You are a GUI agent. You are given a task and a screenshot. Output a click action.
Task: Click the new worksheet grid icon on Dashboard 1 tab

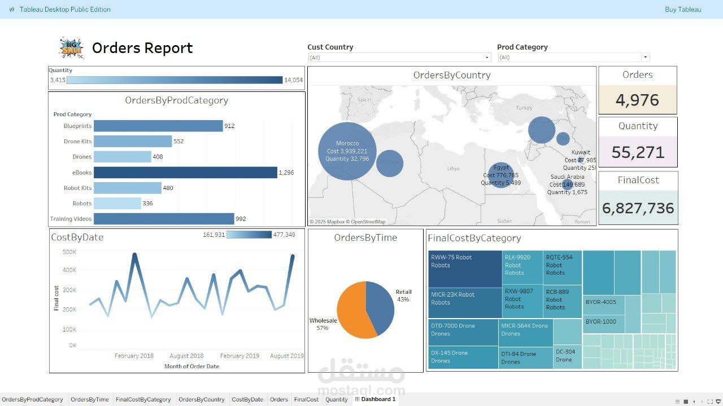tap(357, 399)
